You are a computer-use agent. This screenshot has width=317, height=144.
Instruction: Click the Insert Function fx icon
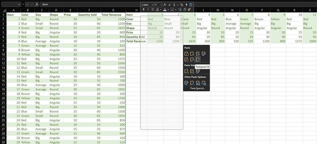coord(37,4)
